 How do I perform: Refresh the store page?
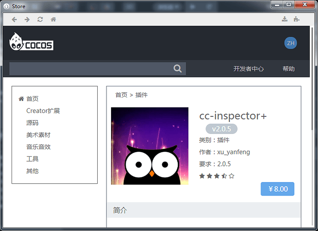(x=40, y=19)
